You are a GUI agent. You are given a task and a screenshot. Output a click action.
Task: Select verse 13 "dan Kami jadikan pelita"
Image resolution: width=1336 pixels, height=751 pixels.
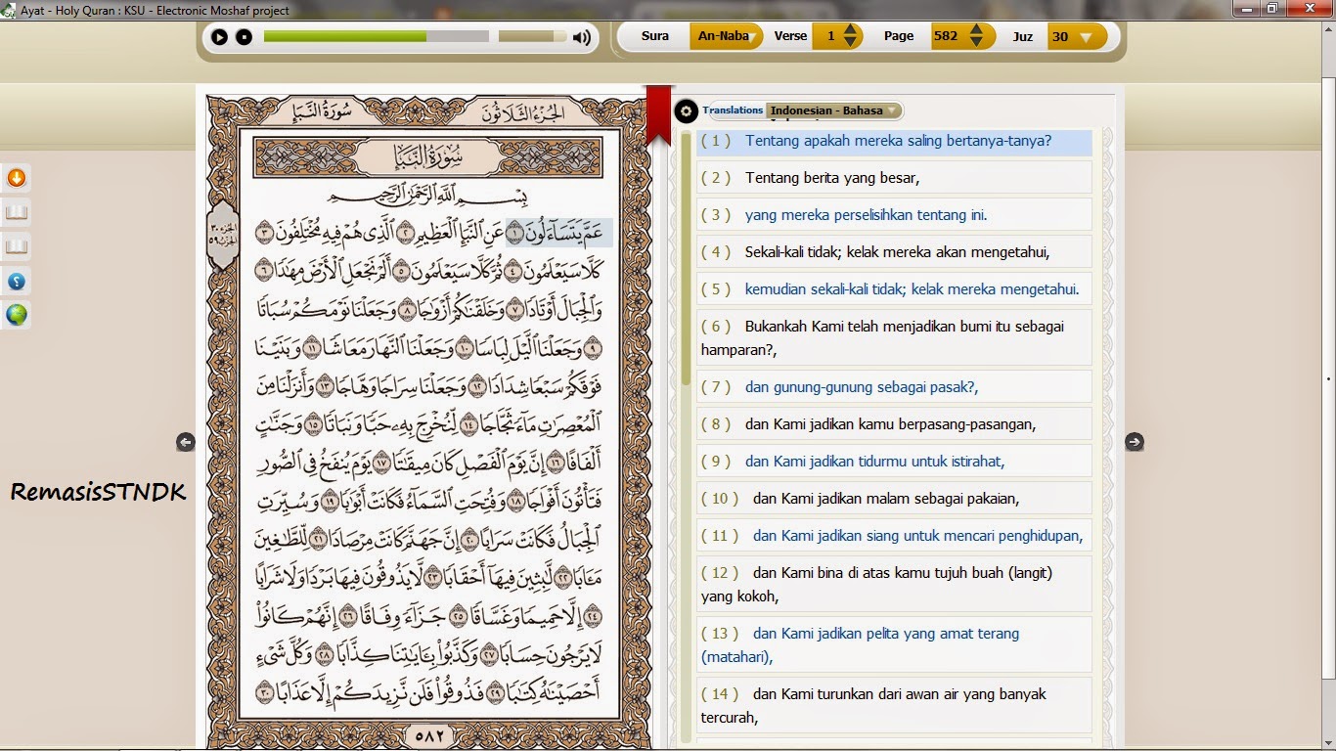pos(894,644)
